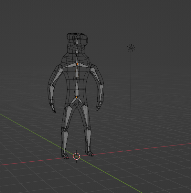Select the point light object in viewport
Screen dimensions: 191x193
(131, 48)
